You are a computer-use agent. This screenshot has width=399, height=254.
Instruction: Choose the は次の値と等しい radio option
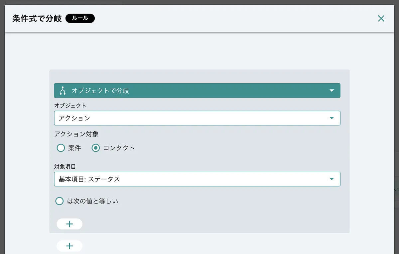[x=60, y=201]
